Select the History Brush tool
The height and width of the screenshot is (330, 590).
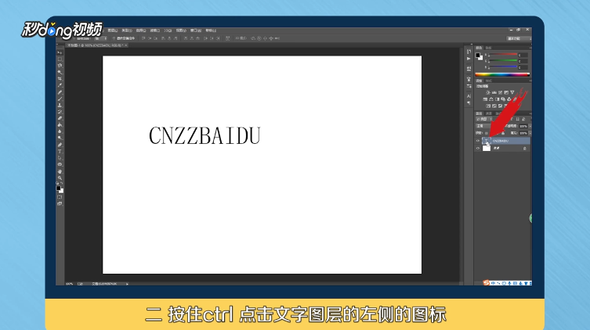[60, 112]
